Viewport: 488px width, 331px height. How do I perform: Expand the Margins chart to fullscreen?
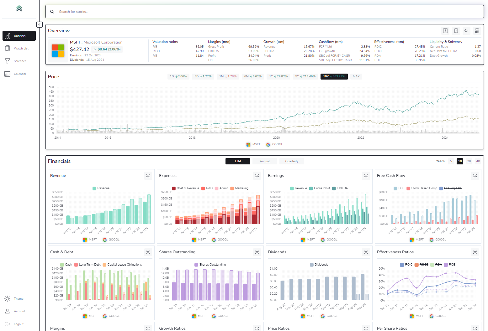[148, 328]
